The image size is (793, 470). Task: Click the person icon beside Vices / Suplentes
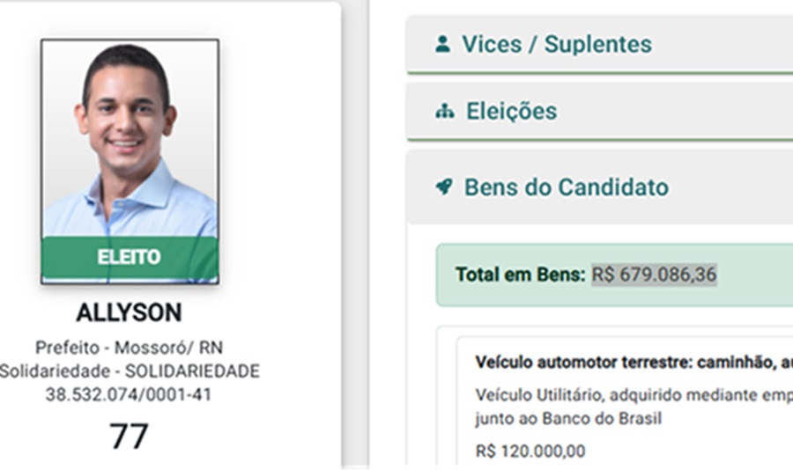(x=442, y=44)
